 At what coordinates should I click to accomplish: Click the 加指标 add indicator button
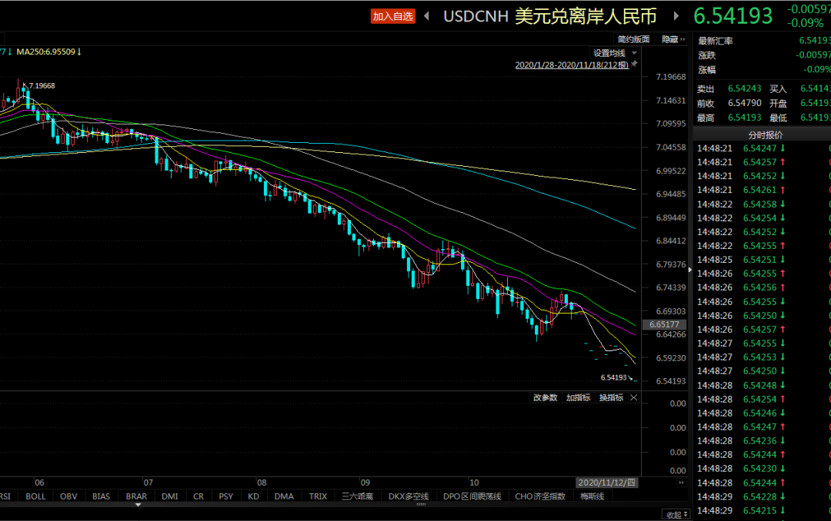[x=578, y=397]
